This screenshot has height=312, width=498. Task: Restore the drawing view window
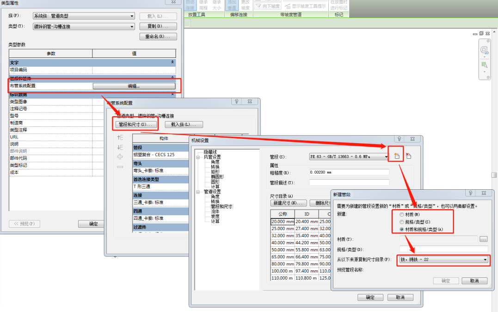pyautogui.click(x=481, y=33)
